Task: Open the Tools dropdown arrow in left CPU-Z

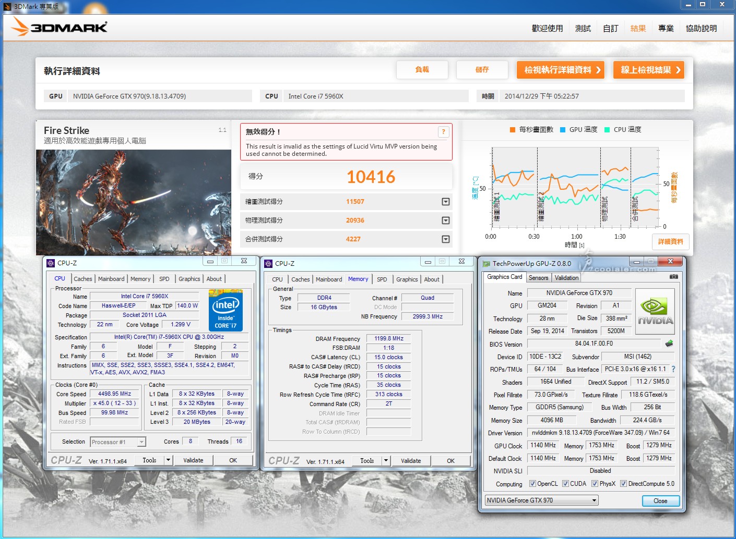Action: click(168, 460)
